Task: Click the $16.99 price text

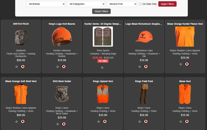Action: coord(185,115)
